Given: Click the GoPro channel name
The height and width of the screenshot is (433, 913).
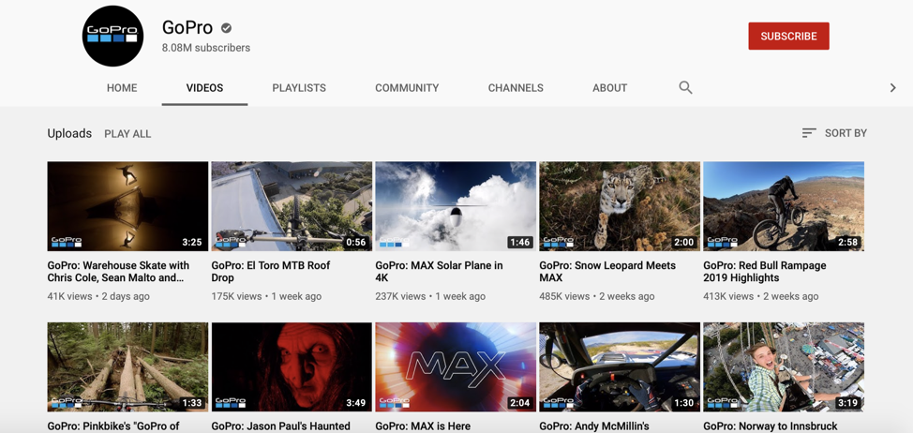Looking at the screenshot, I should [x=187, y=27].
